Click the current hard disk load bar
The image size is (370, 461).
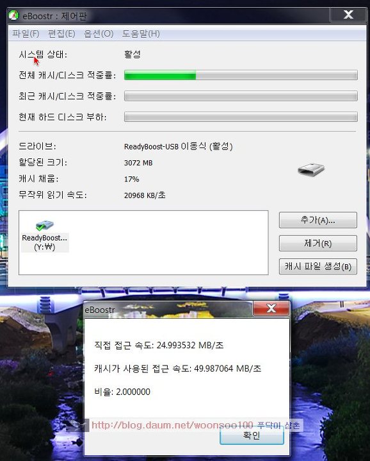[x=241, y=117]
